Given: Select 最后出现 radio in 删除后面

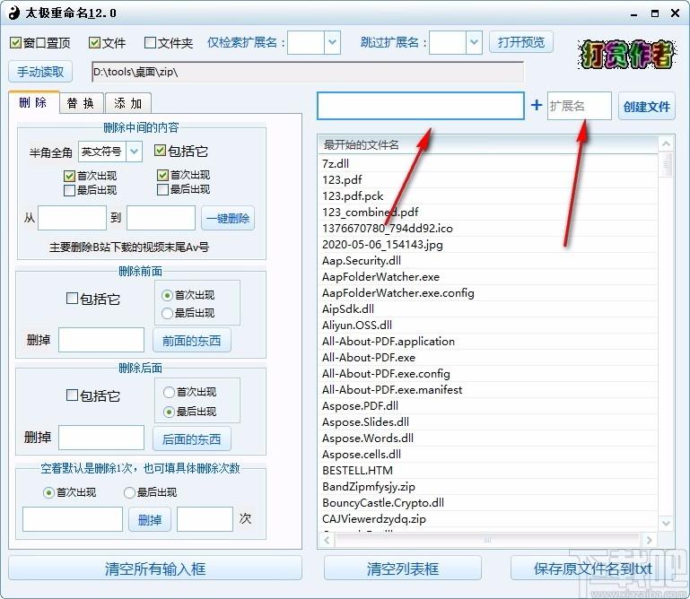Looking at the screenshot, I should click(169, 412).
